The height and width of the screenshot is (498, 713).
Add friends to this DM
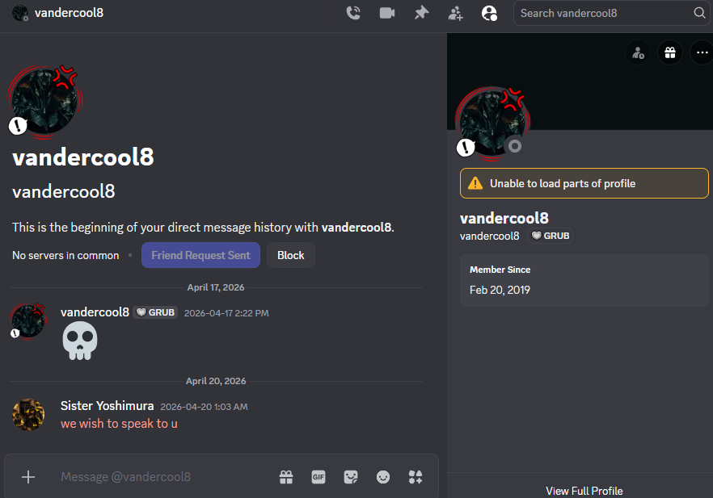pyautogui.click(x=456, y=13)
